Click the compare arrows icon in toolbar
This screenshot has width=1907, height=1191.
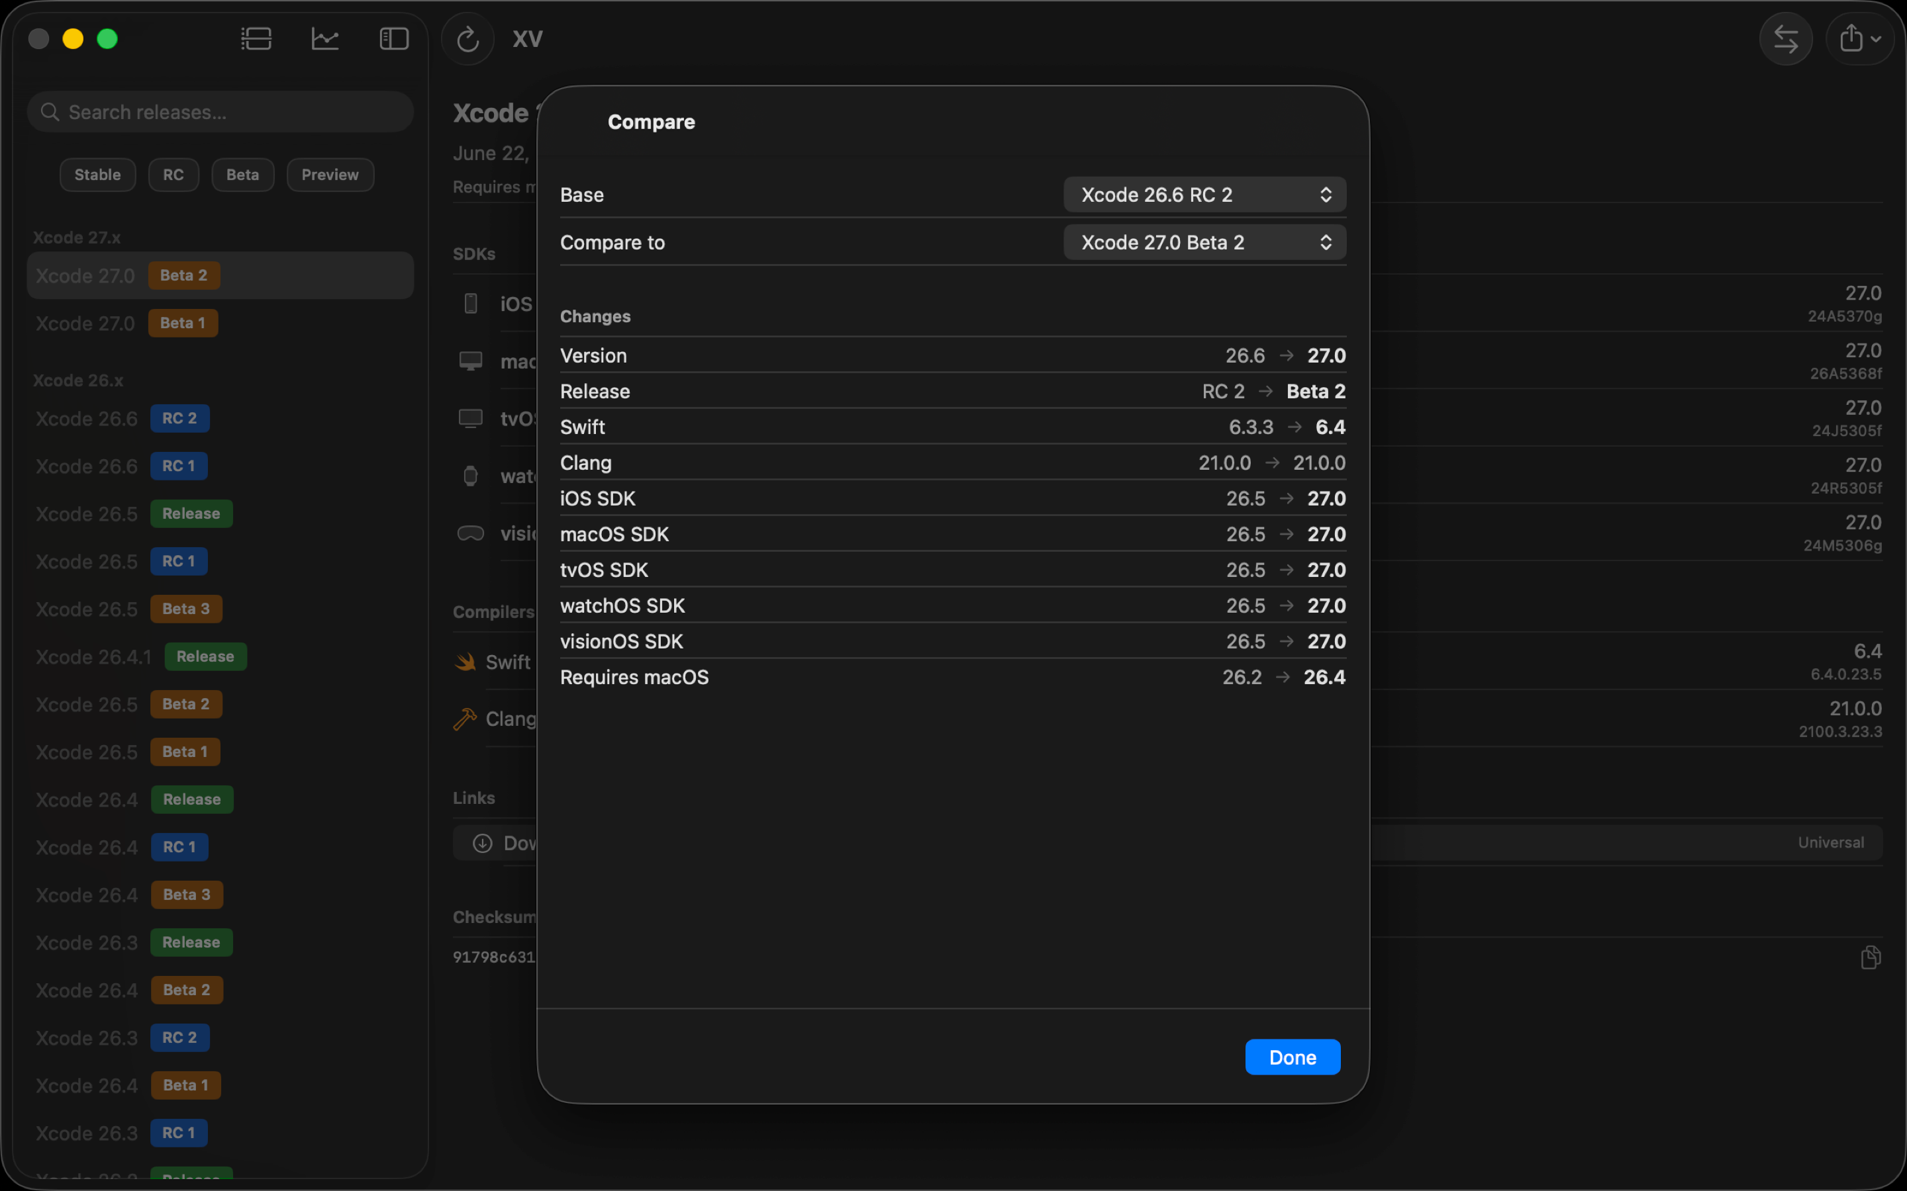tap(1786, 38)
